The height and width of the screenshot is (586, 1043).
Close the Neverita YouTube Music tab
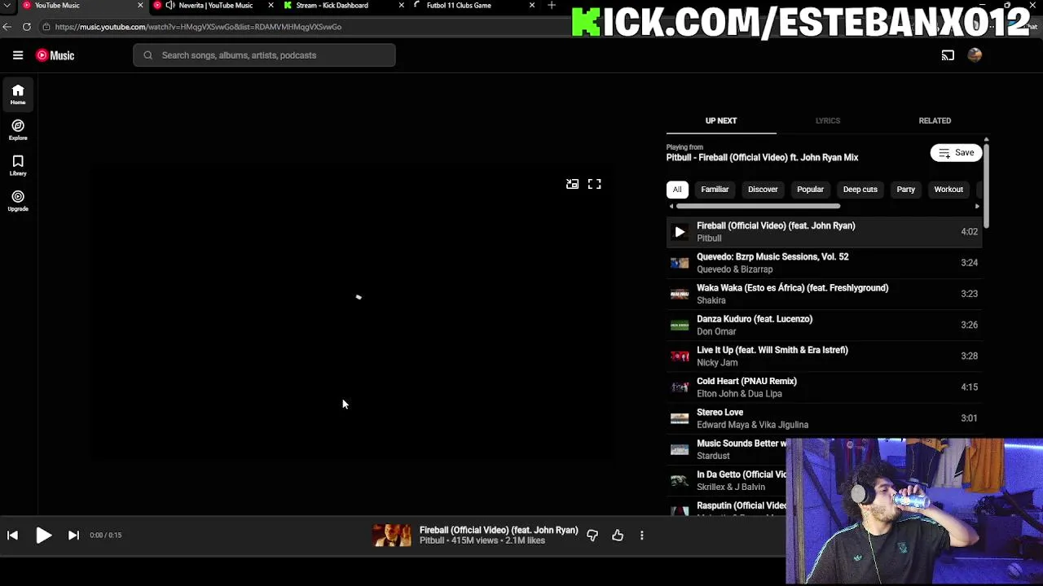[271, 6]
